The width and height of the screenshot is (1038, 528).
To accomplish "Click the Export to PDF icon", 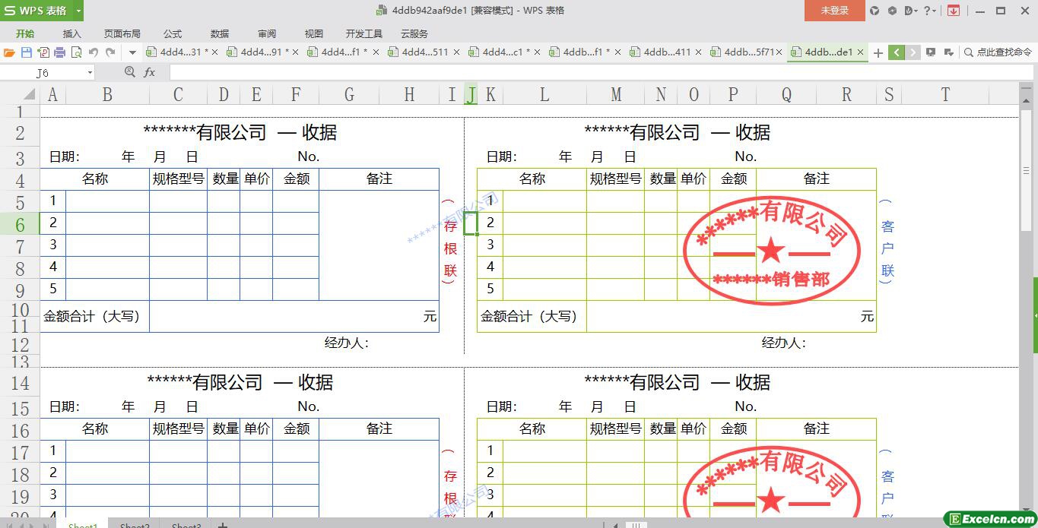I will (x=43, y=52).
